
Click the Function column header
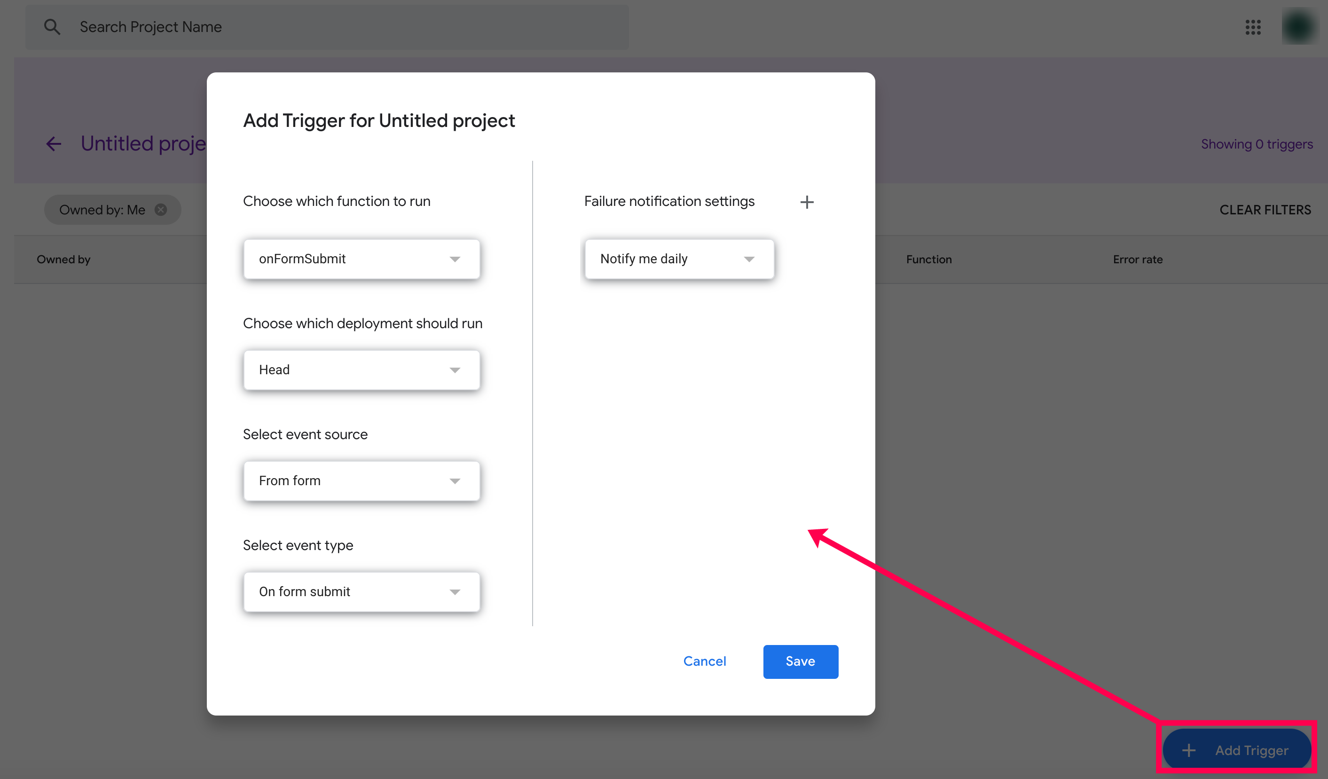pos(928,260)
